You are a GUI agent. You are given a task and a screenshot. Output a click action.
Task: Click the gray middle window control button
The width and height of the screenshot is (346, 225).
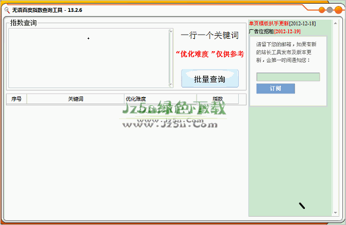329,10
